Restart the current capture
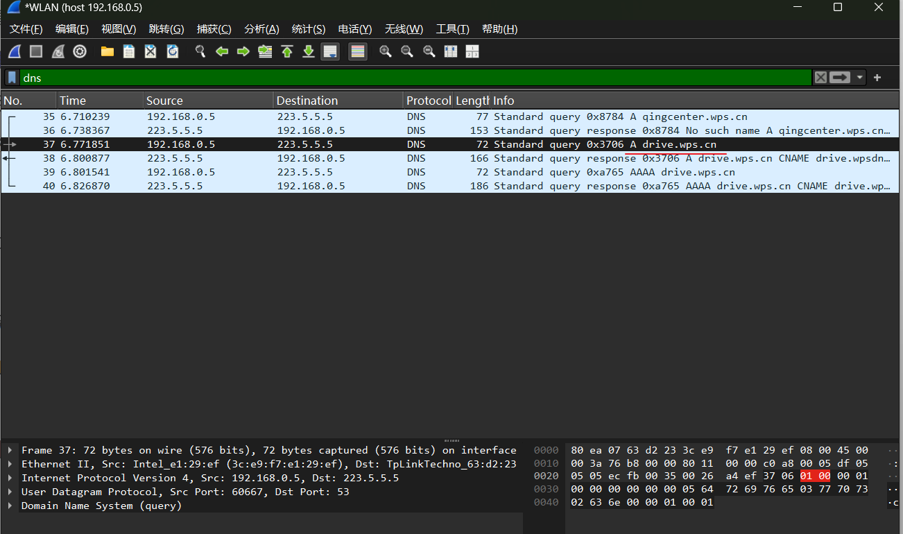Image resolution: width=903 pixels, height=534 pixels. coord(58,51)
